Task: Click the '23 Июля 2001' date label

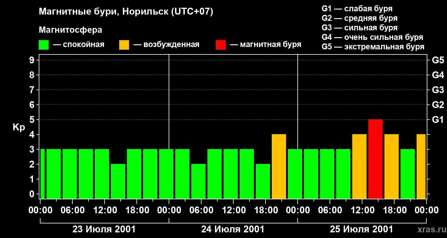Action: pos(104,229)
